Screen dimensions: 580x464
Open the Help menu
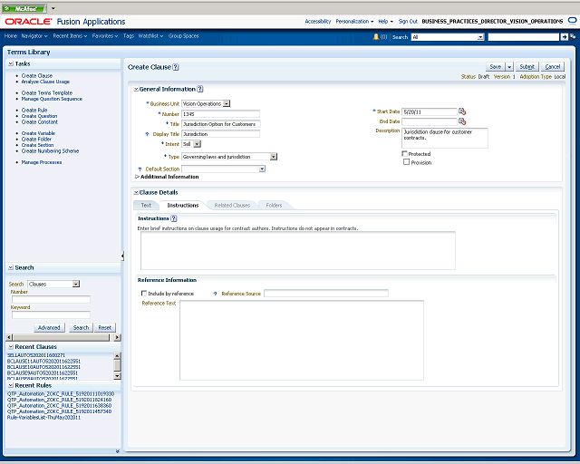pyautogui.click(x=386, y=22)
